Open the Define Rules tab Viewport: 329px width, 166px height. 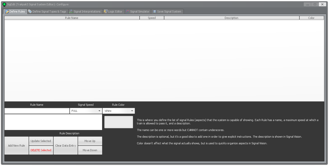(x=15, y=11)
